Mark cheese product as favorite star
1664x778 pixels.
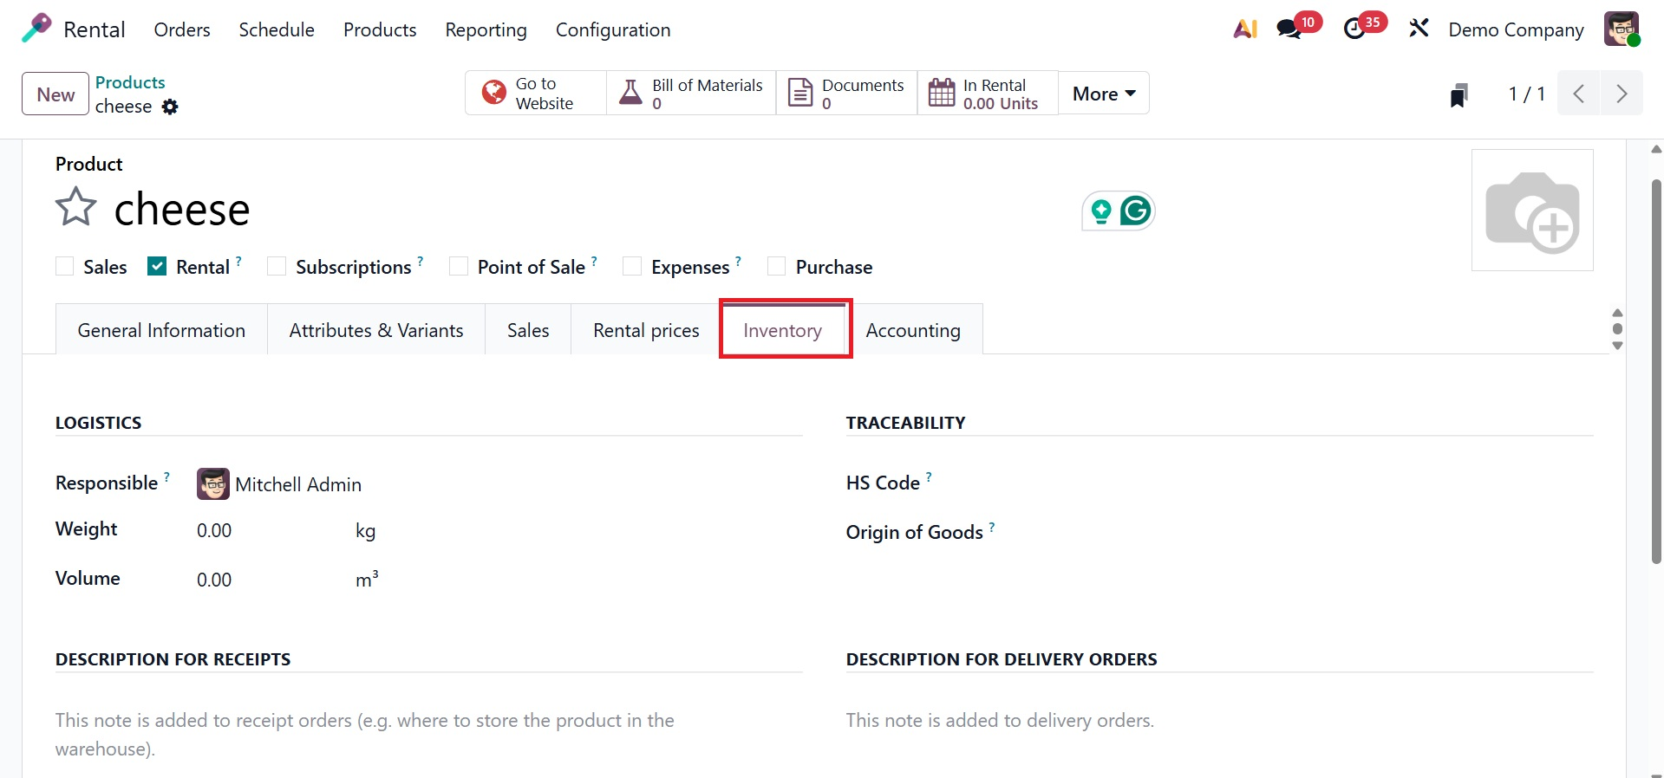(76, 207)
